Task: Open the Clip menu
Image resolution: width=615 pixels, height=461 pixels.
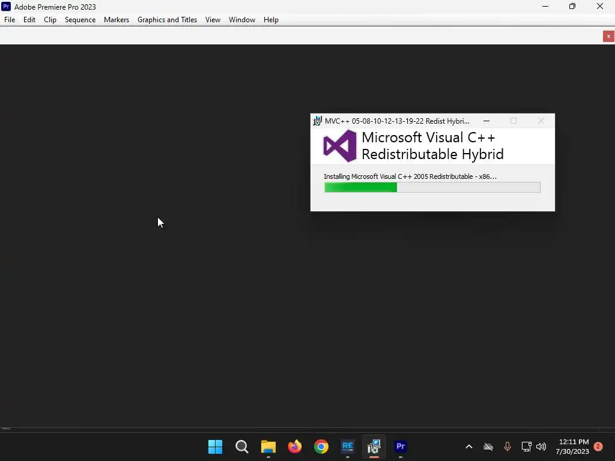Action: (50, 20)
